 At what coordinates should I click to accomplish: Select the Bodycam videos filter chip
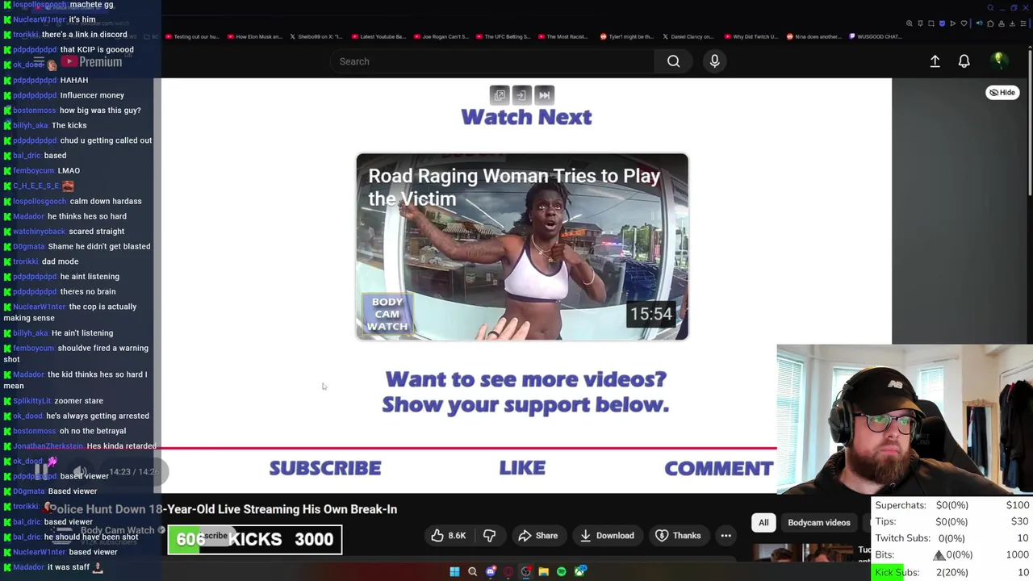point(818,523)
